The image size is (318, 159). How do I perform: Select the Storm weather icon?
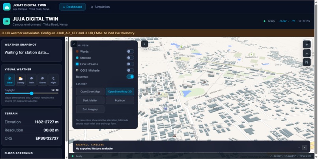[42, 80]
